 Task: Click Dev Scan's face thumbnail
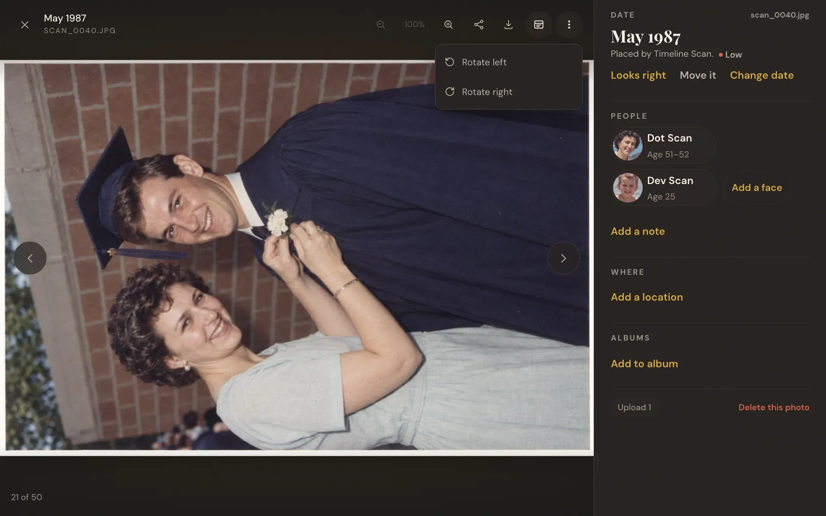point(628,188)
